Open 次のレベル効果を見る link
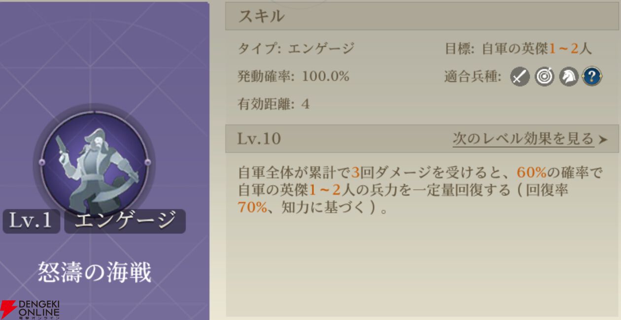This screenshot has width=621, height=320. (523, 138)
